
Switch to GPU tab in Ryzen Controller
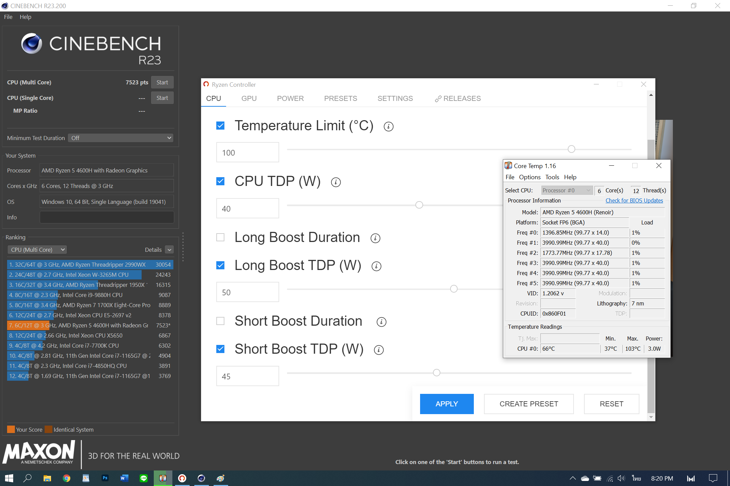click(249, 99)
